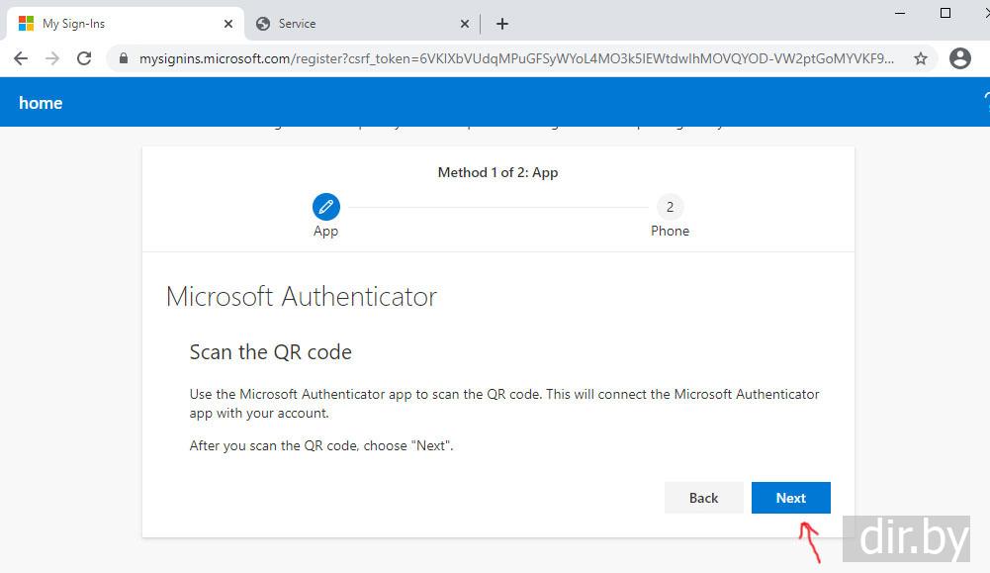Bookmark this page with star icon
The height and width of the screenshot is (573, 990).
coord(921,58)
